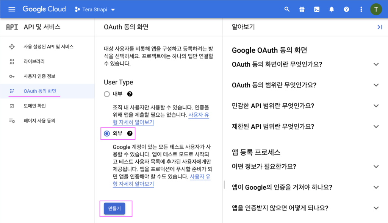Click help icon next to 외부
Image resolution: width=388 pixels, height=223 pixels.
pos(130,133)
